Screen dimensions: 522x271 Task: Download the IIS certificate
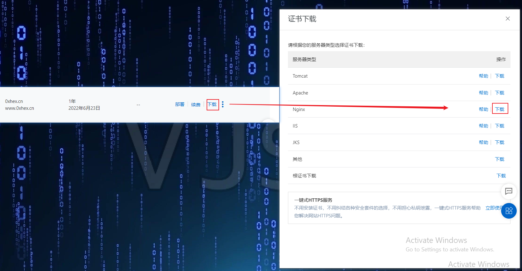[x=500, y=126]
